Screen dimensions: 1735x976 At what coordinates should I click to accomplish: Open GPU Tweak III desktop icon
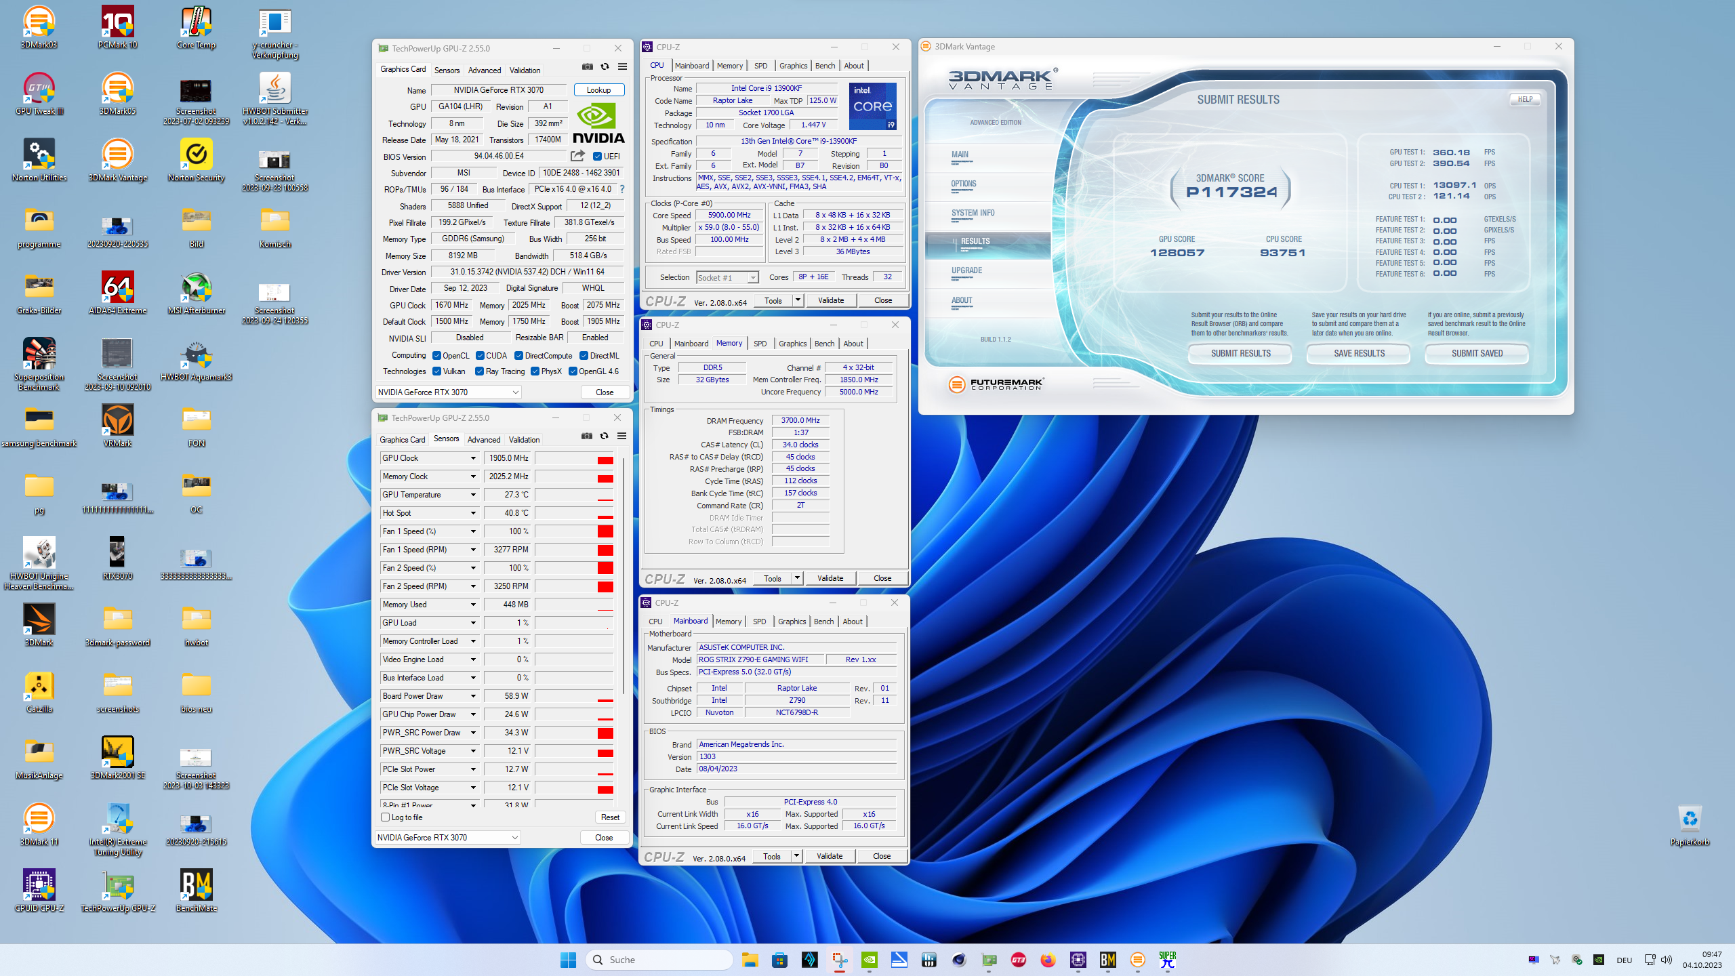39,94
